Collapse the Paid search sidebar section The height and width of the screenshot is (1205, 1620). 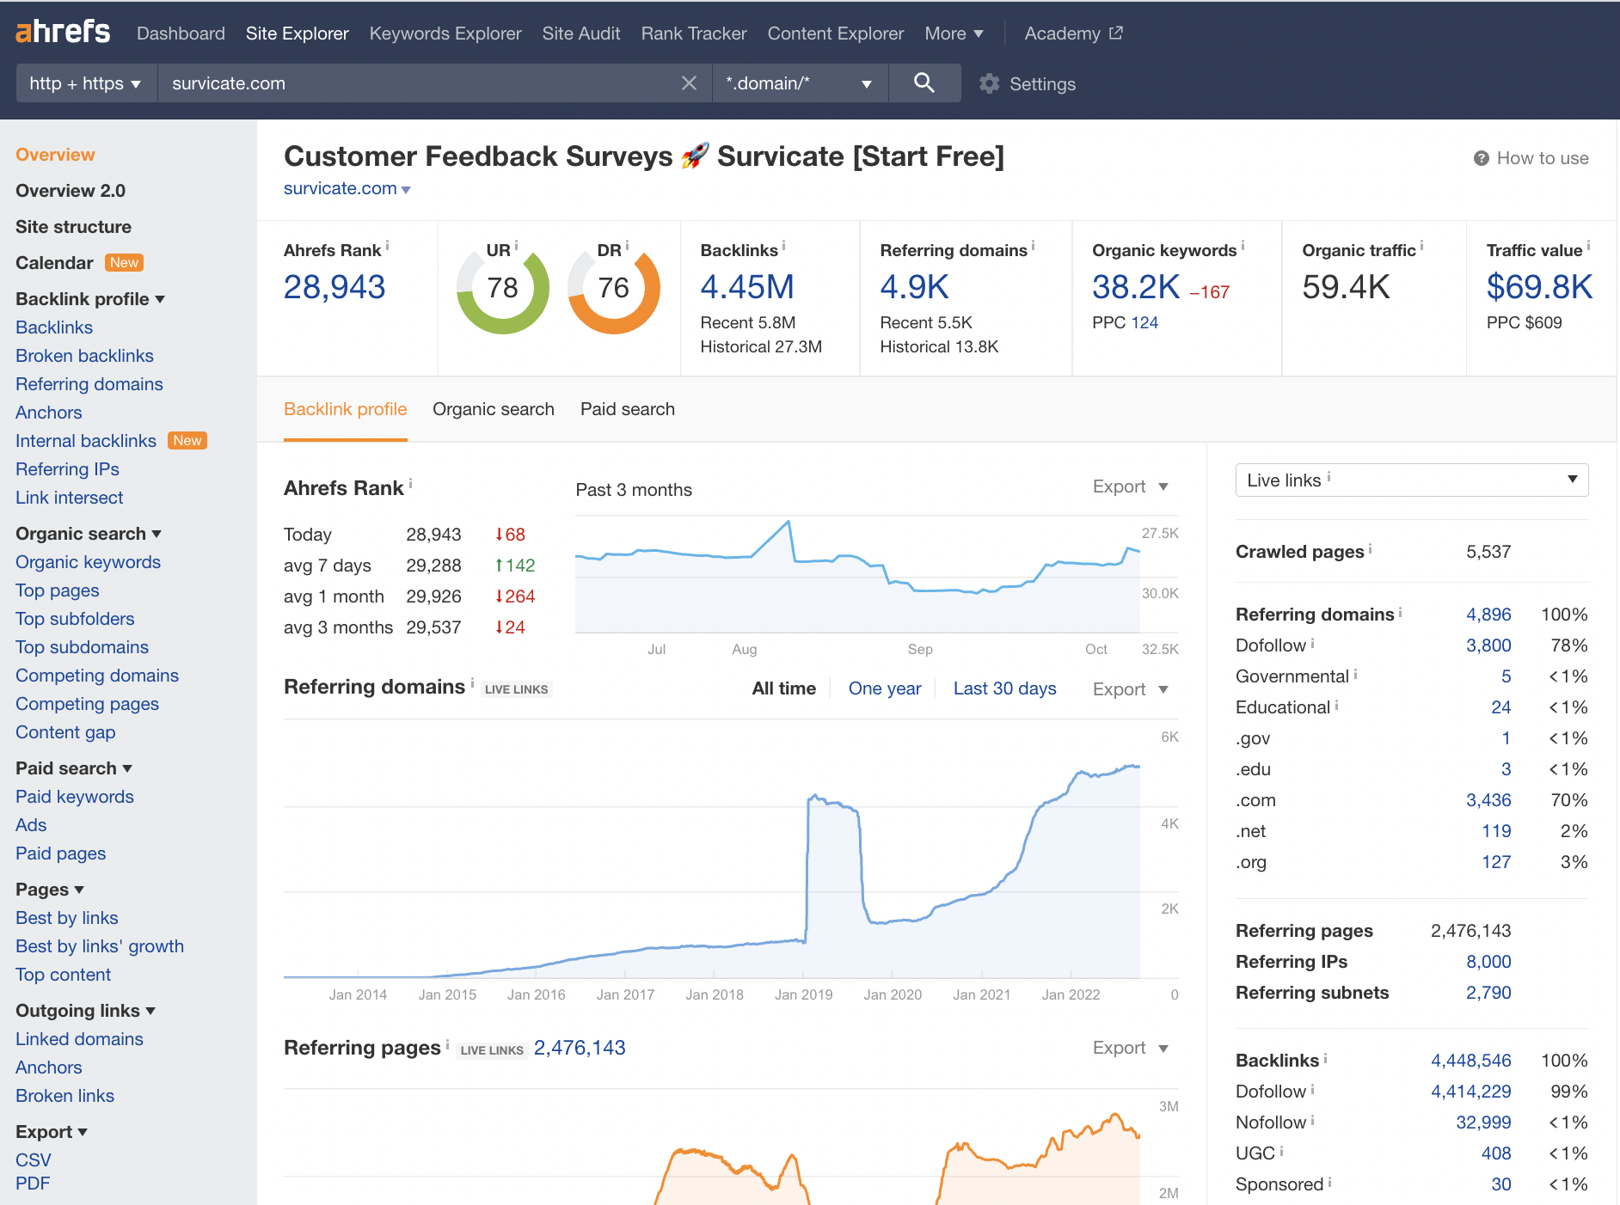74,768
